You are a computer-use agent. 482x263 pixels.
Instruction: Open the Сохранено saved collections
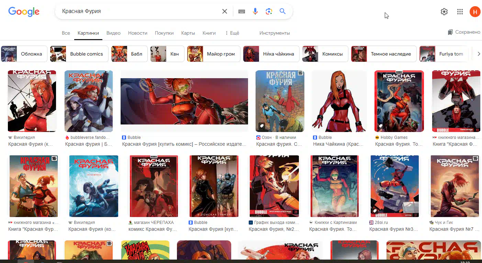[464, 32]
